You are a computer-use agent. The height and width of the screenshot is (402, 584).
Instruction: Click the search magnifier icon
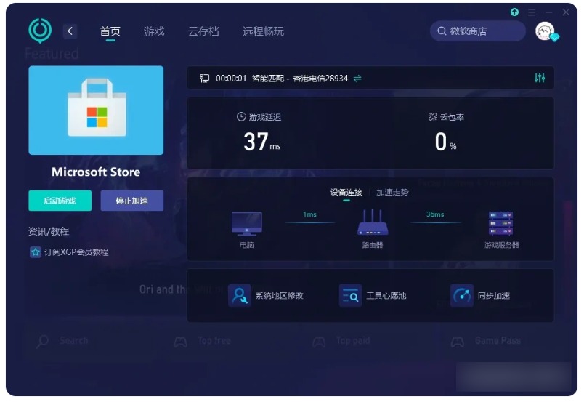[442, 31]
